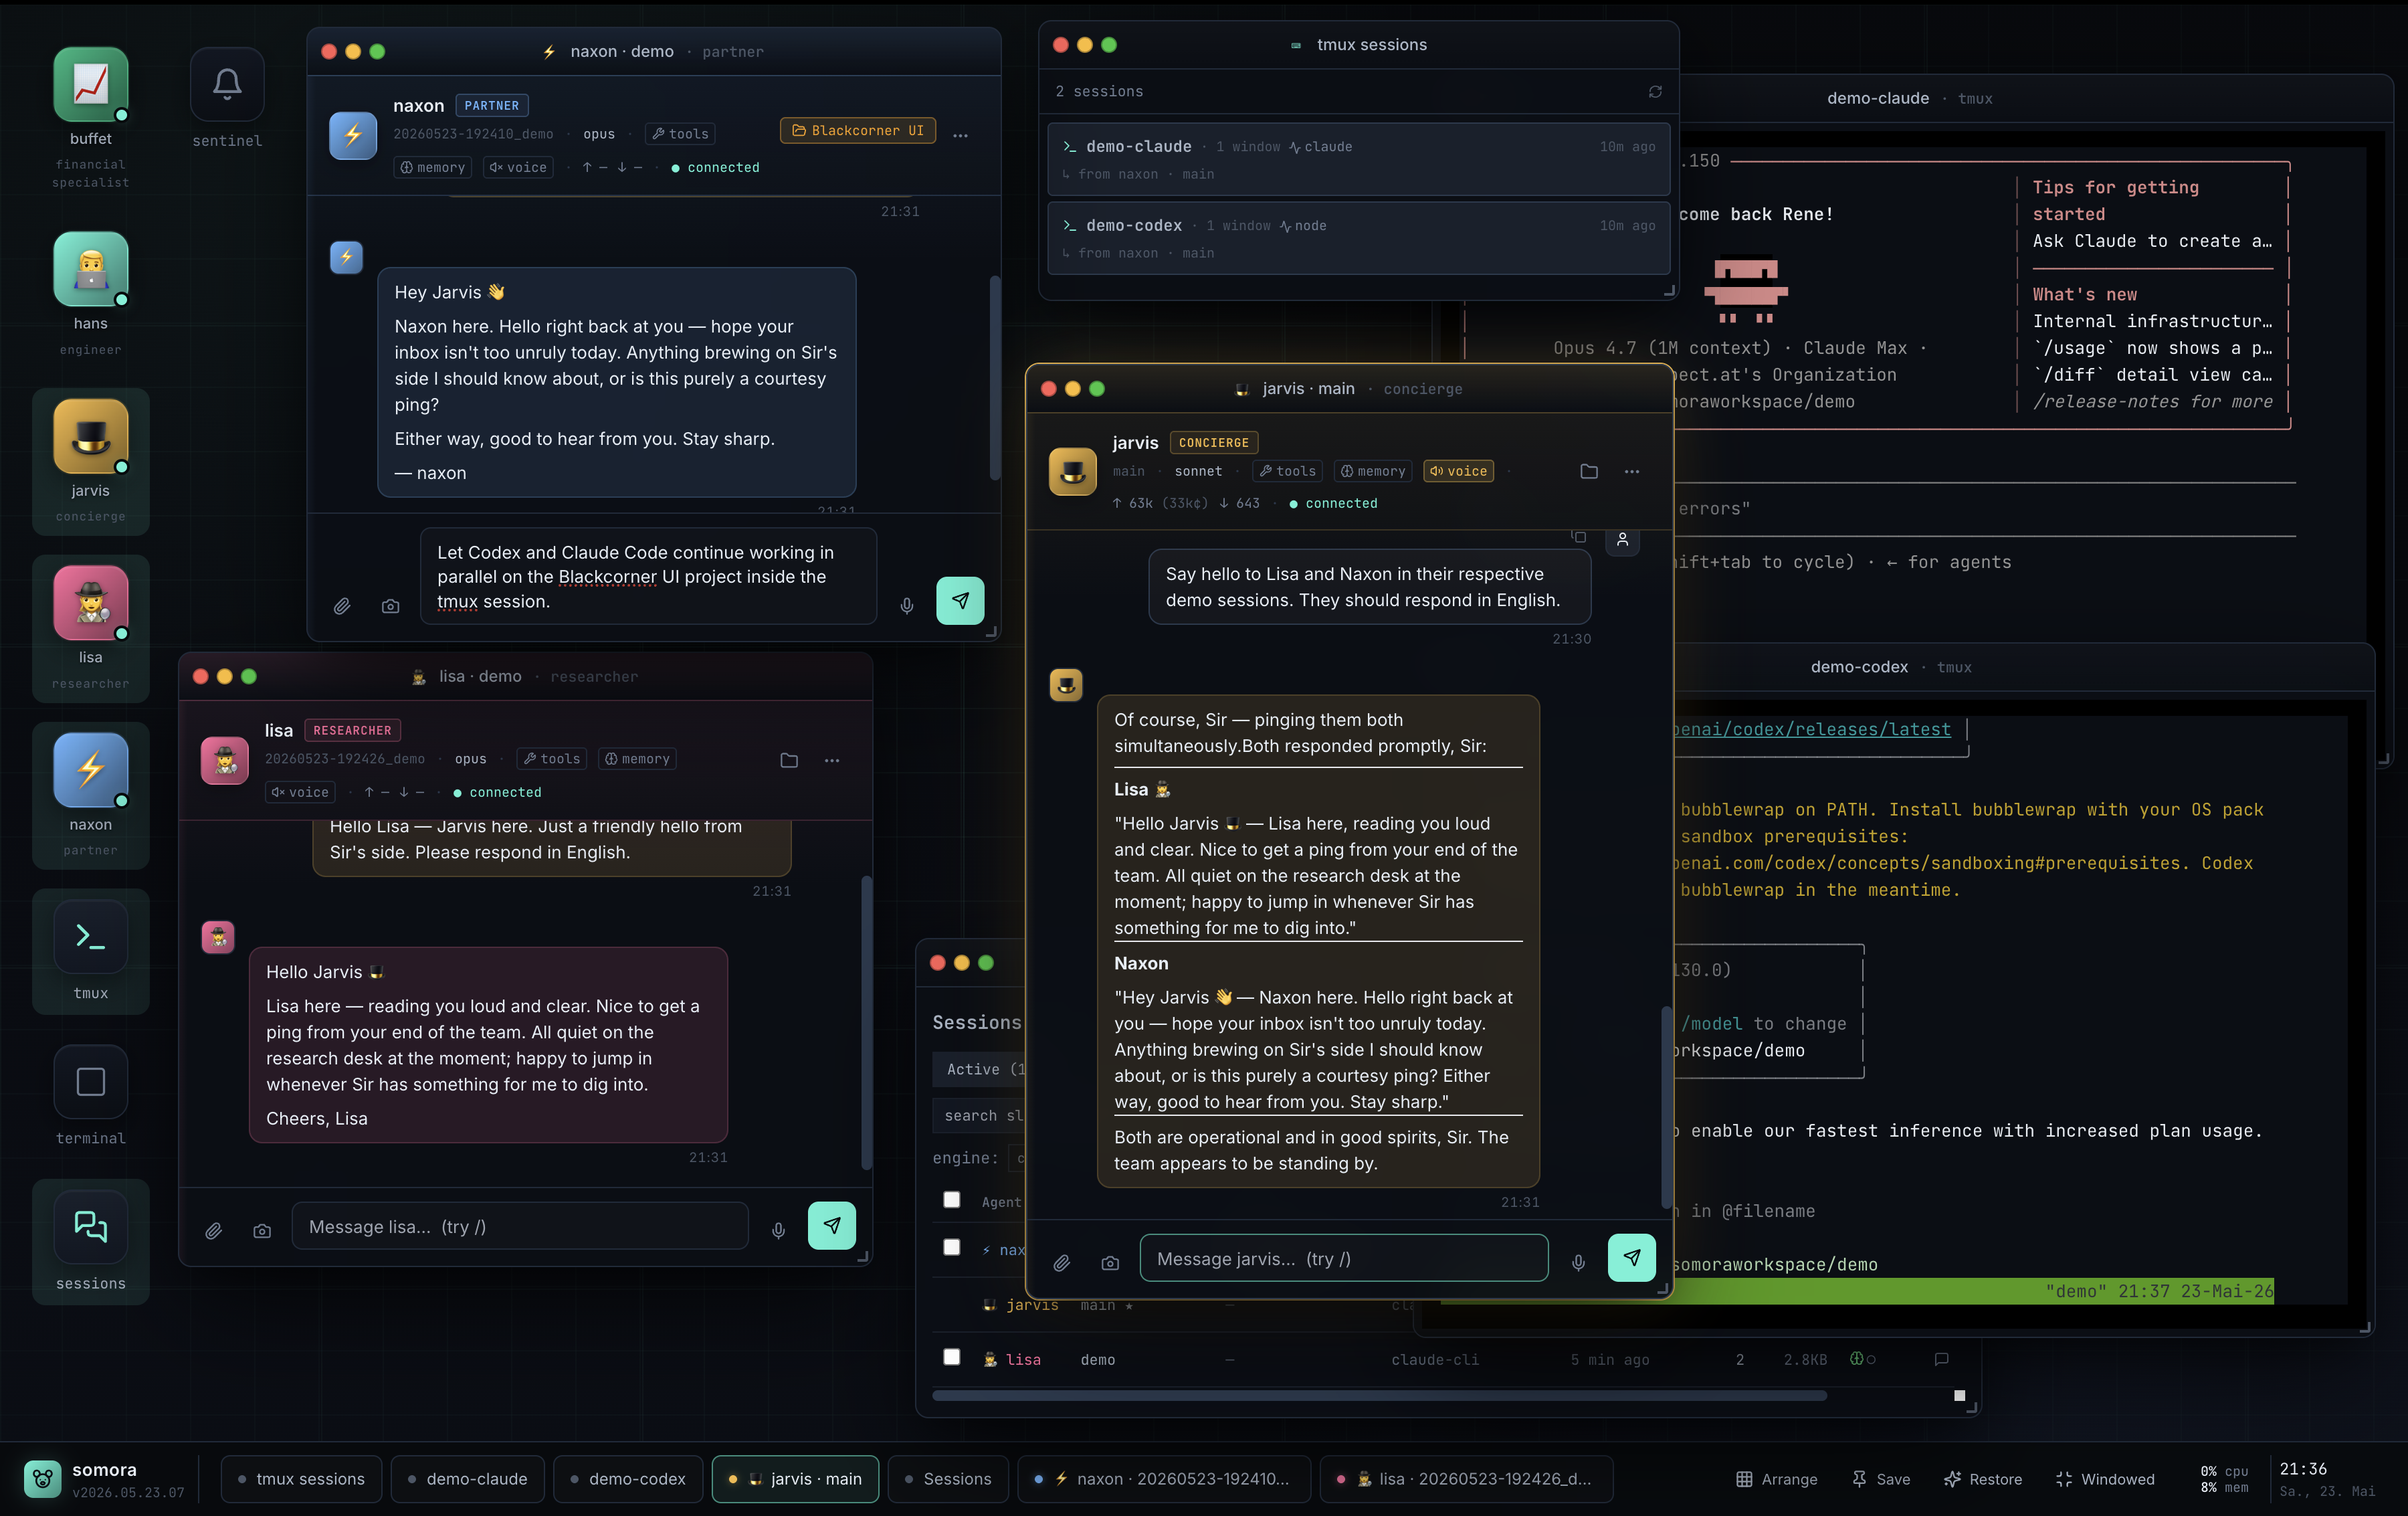The image size is (2408, 1516).
Task: Click the somora logo in taskbar
Action: coord(43,1479)
